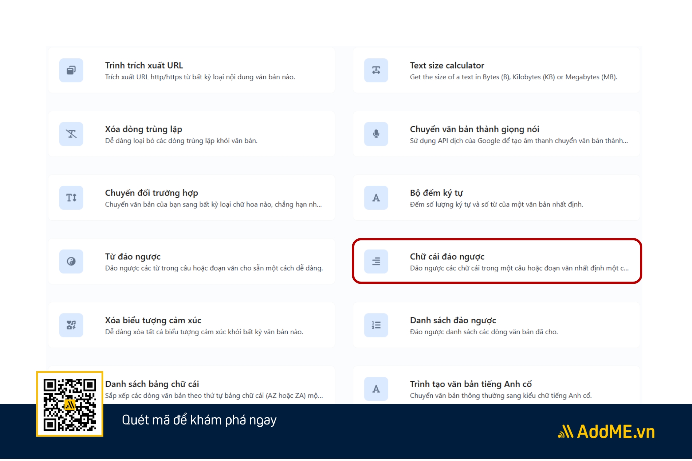
Task: Click description 'Get the size of a text in Bytes'
Action: (513, 77)
